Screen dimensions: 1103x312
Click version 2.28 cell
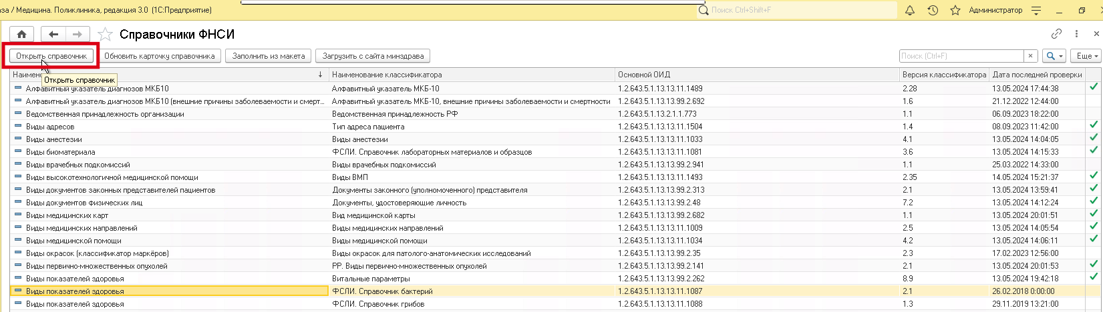[944, 88]
